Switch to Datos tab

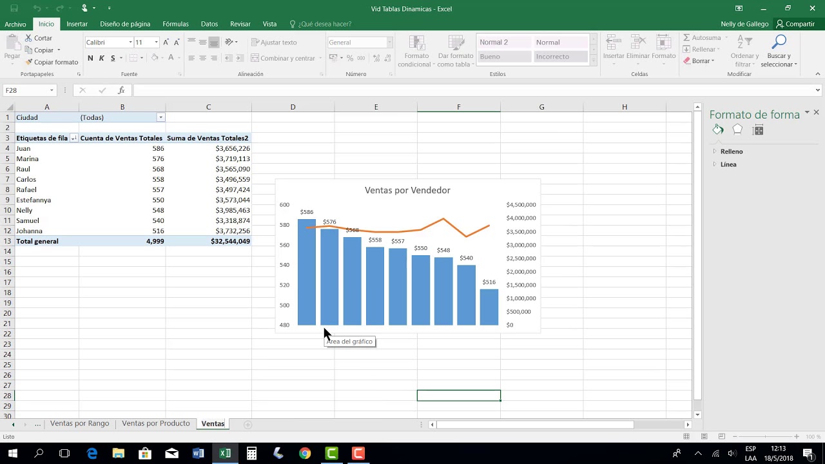click(x=209, y=24)
